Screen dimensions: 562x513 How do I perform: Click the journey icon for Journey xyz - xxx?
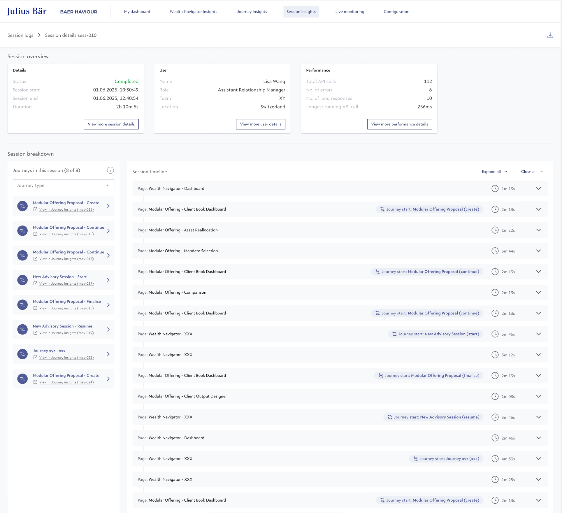click(22, 354)
